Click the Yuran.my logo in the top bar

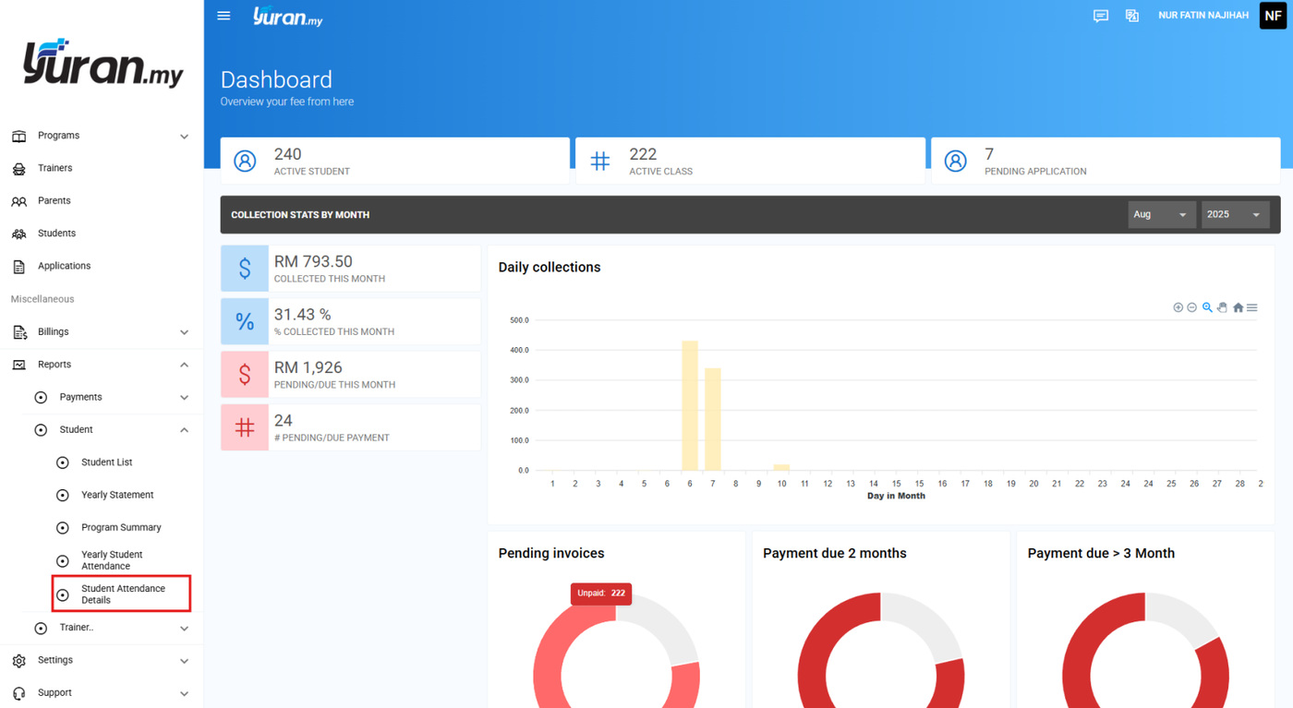(x=288, y=17)
